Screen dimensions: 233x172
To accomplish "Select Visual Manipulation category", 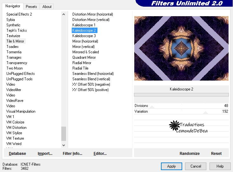I will (21, 111).
